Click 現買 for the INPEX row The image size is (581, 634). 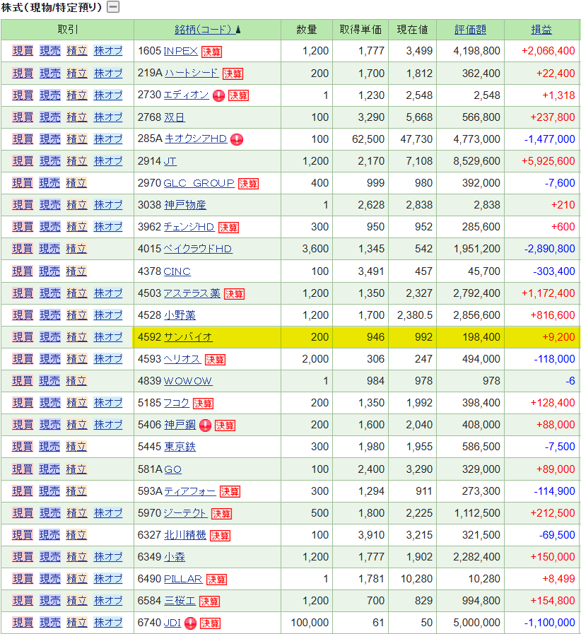coord(23,51)
